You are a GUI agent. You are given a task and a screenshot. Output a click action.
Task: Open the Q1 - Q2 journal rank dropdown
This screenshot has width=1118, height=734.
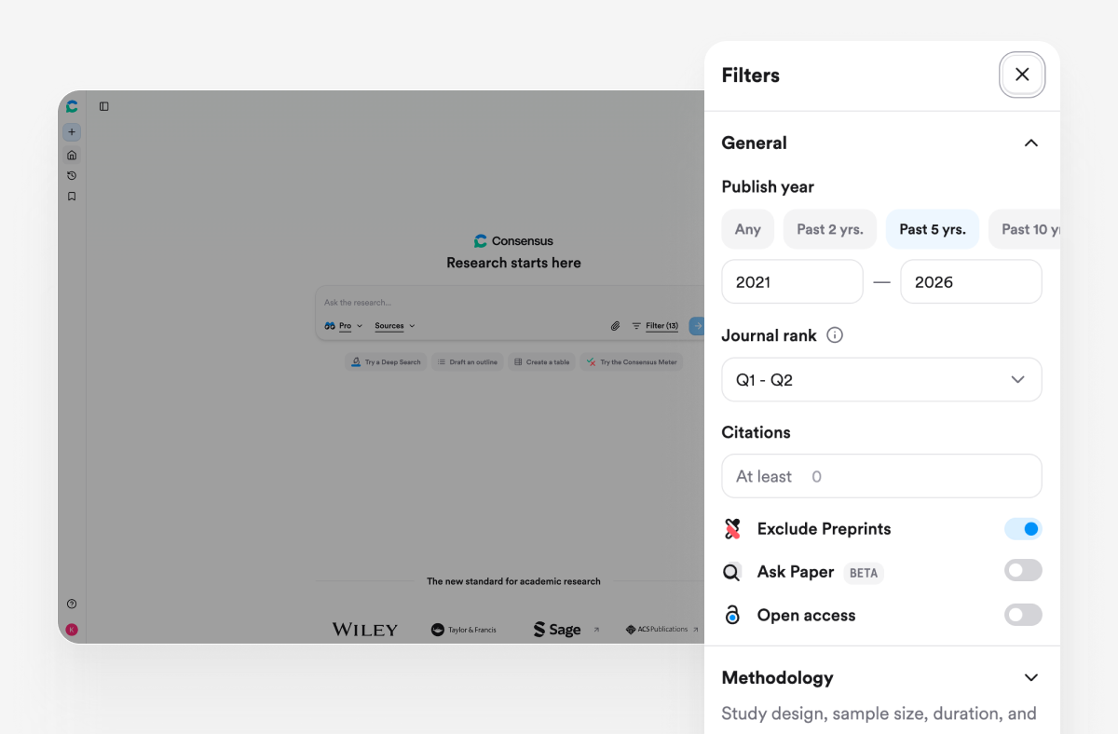[x=881, y=380]
